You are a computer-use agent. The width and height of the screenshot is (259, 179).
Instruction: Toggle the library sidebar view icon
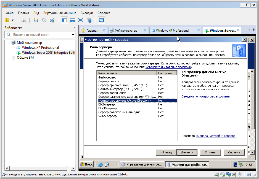(64, 20)
